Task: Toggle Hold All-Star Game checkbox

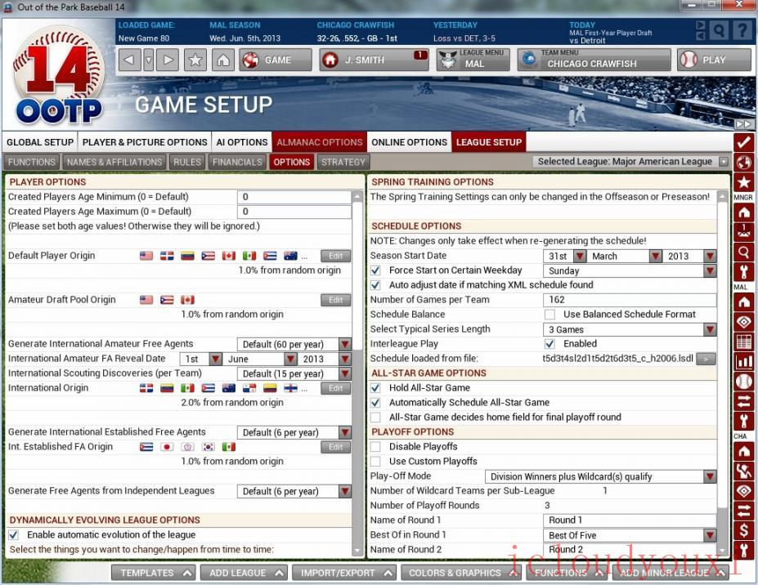Action: point(375,388)
